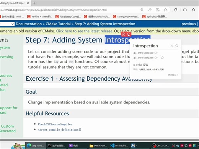The height and width of the screenshot is (149, 199).
Task: Play American pronunciation of Introspection
Action: [156, 58]
